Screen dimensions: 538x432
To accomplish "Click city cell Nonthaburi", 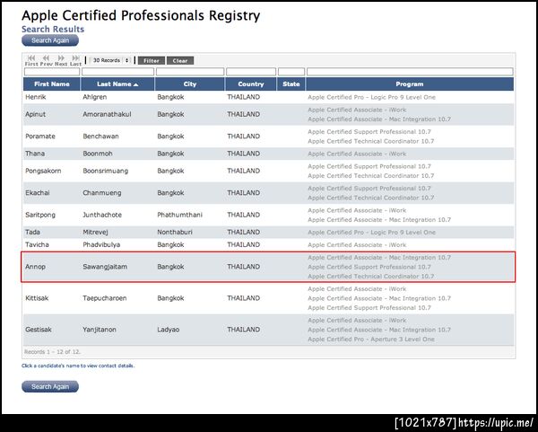I will pyautogui.click(x=175, y=233).
